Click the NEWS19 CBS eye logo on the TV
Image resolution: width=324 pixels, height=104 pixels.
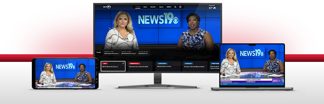(x=158, y=18)
